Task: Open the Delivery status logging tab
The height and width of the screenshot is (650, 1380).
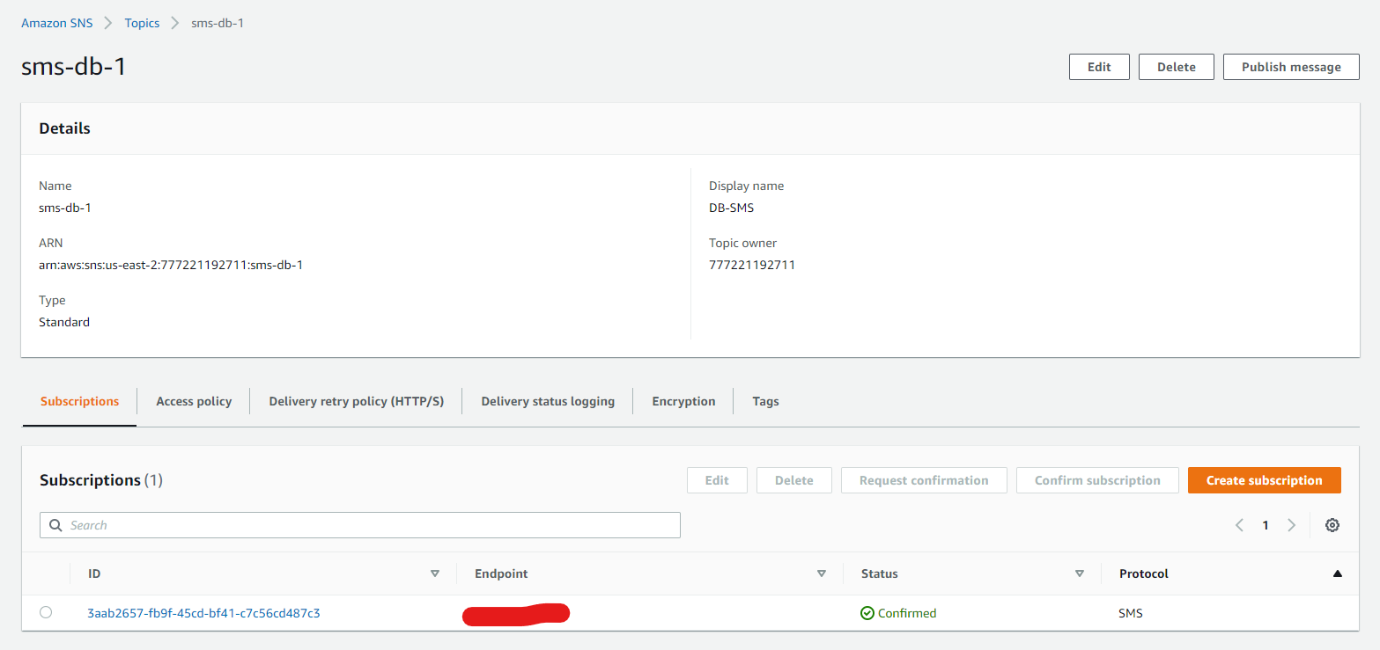Action: click(x=548, y=401)
